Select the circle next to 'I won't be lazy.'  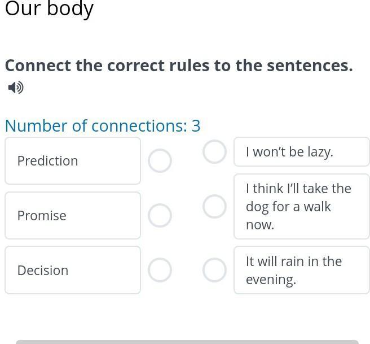click(x=214, y=152)
